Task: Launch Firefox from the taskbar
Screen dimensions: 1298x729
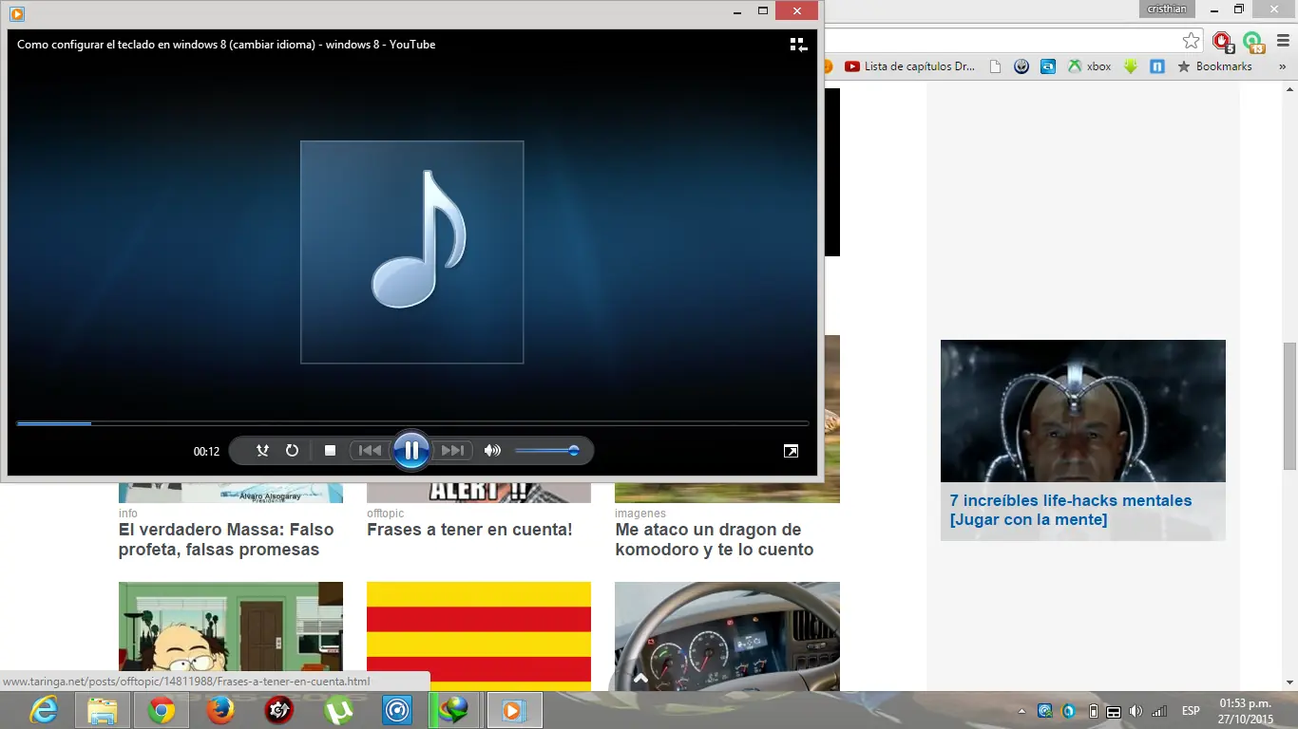Action: pos(220,710)
